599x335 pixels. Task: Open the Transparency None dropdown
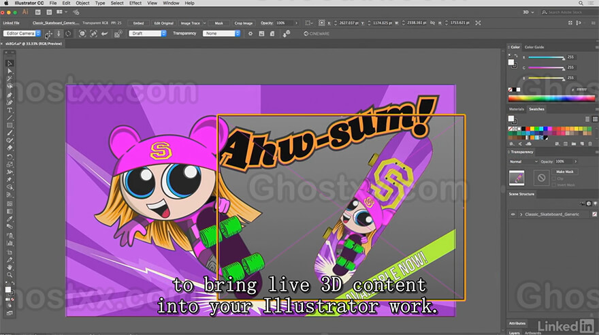(222, 33)
